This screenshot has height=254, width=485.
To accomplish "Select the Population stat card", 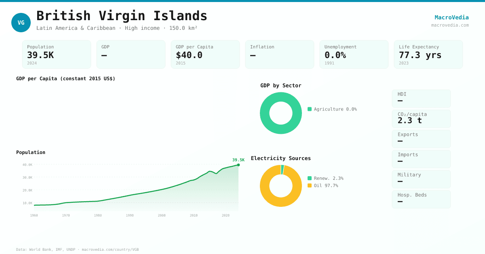I will [x=57, y=54].
